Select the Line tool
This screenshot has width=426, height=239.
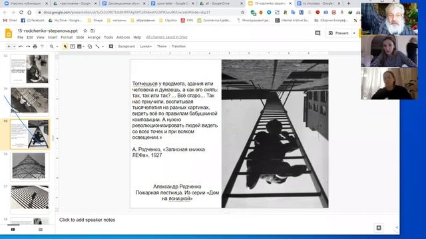[x=97, y=46]
